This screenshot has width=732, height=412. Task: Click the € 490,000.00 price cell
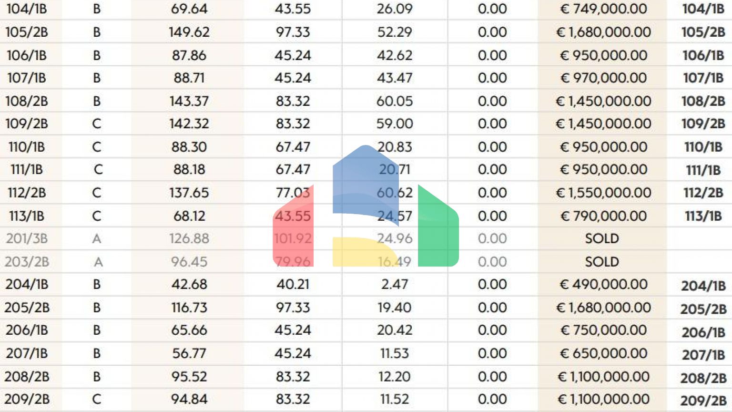[603, 284]
